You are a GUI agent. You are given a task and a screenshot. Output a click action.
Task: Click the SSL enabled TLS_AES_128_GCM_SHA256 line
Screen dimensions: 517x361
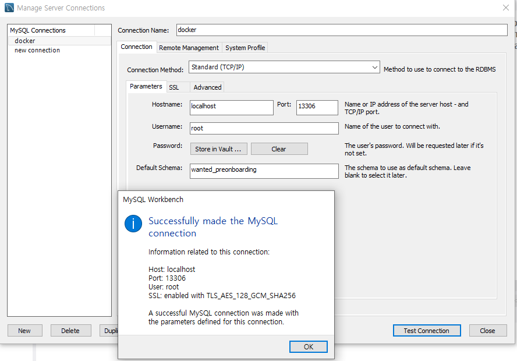click(x=222, y=296)
